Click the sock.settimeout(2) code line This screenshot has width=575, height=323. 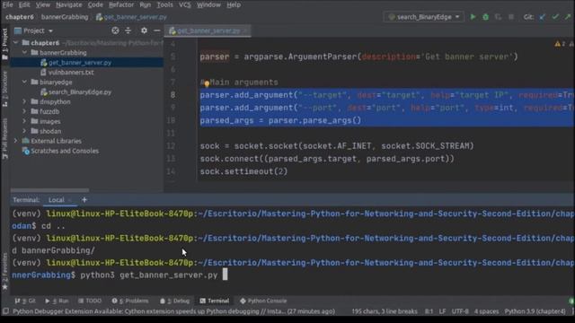click(x=243, y=171)
